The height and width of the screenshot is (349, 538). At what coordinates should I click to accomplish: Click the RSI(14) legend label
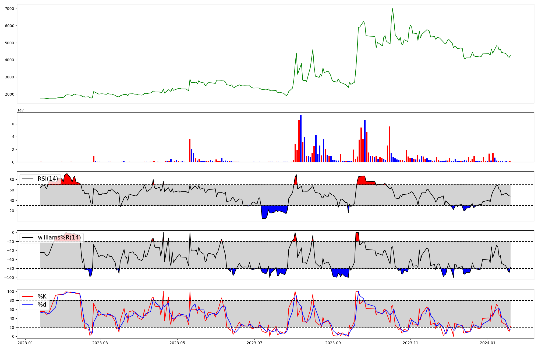tap(48, 179)
